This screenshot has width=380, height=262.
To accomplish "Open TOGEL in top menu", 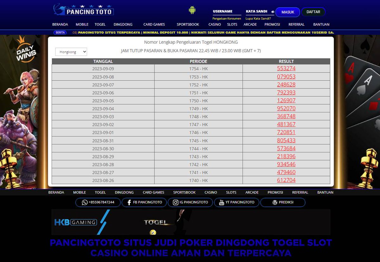I will pos(100,24).
